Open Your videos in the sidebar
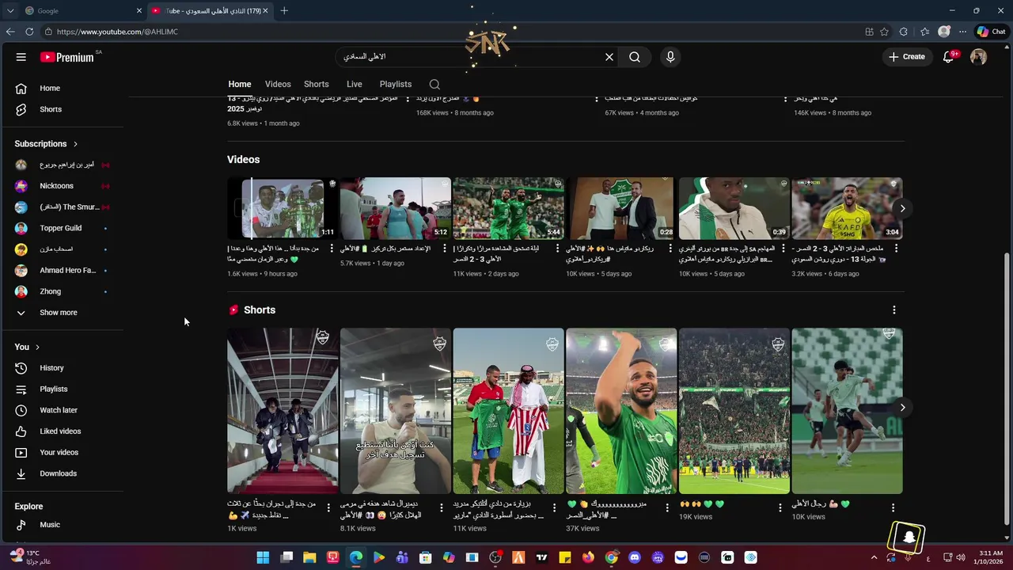Image resolution: width=1013 pixels, height=570 pixels. (x=59, y=453)
